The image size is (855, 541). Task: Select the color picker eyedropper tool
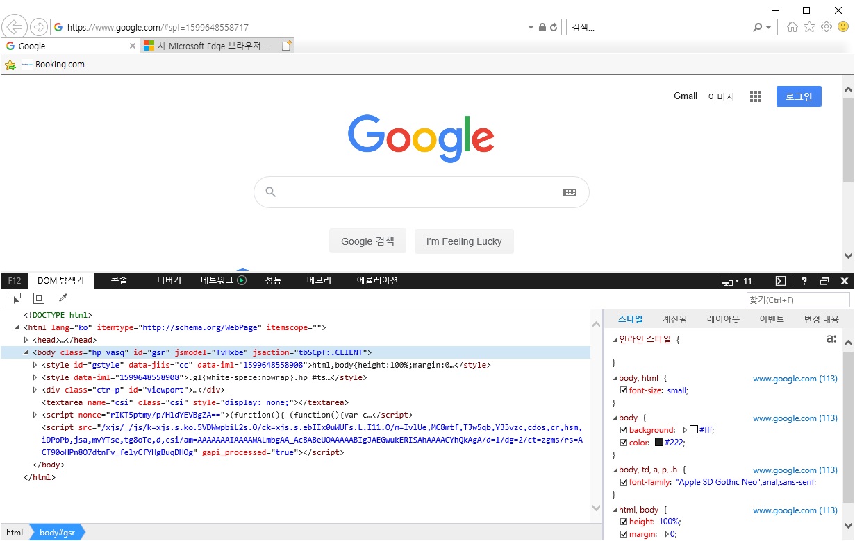[63, 298]
